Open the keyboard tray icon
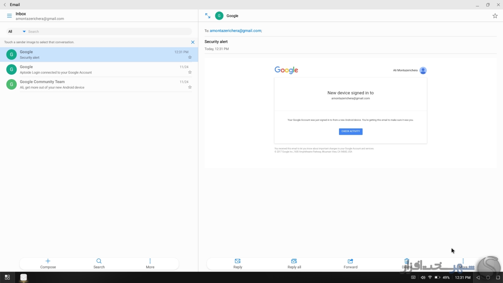 click(413, 277)
